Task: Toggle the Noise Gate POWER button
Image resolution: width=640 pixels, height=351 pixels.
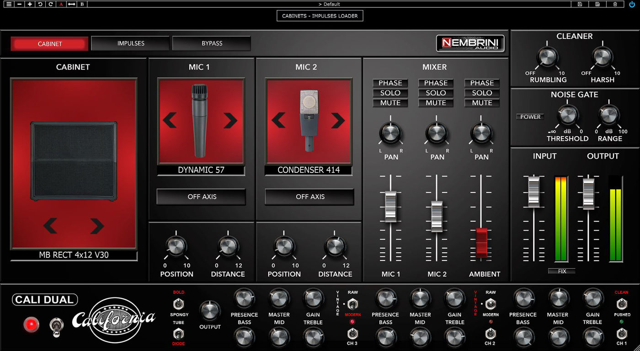Action: (x=530, y=117)
